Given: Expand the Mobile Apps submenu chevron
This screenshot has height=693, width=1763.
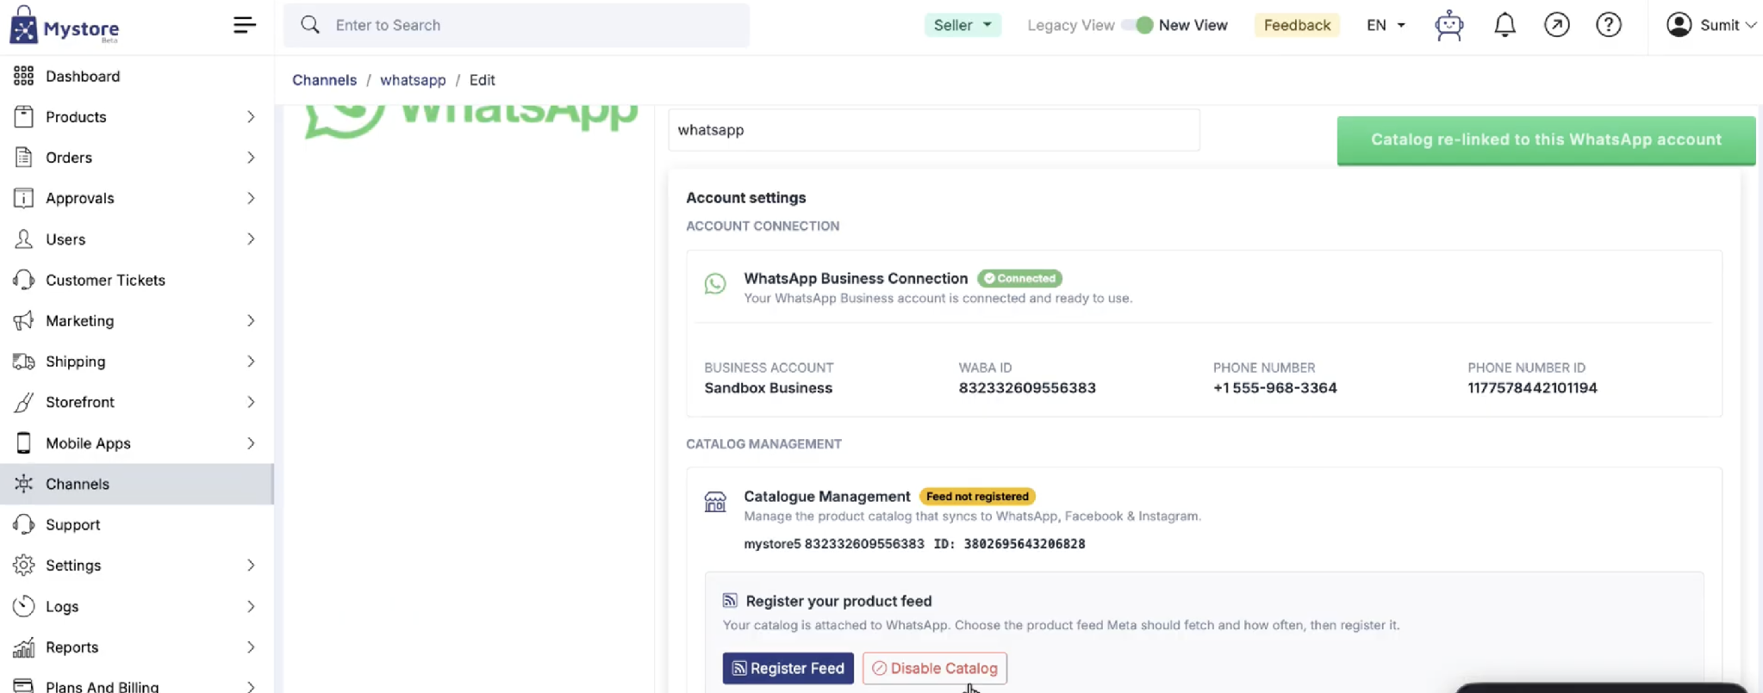Looking at the screenshot, I should point(251,442).
